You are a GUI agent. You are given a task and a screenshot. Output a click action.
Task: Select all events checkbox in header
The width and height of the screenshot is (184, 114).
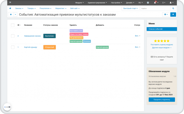(13, 25)
